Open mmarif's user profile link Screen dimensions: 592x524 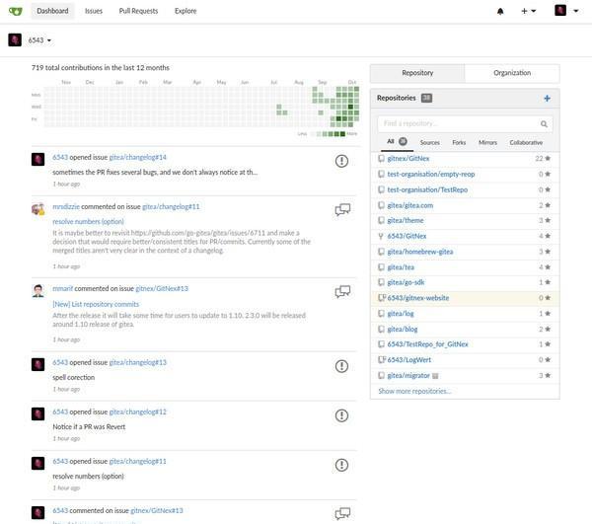coord(63,288)
